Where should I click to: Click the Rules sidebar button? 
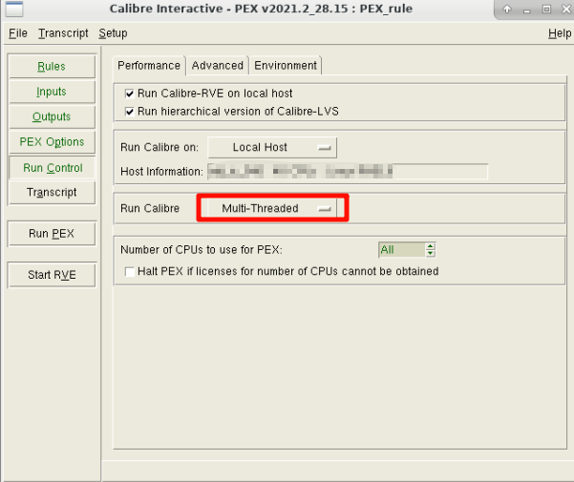click(x=52, y=66)
